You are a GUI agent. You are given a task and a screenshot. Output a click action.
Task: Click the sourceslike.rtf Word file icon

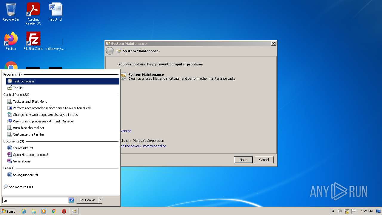pos(10,148)
